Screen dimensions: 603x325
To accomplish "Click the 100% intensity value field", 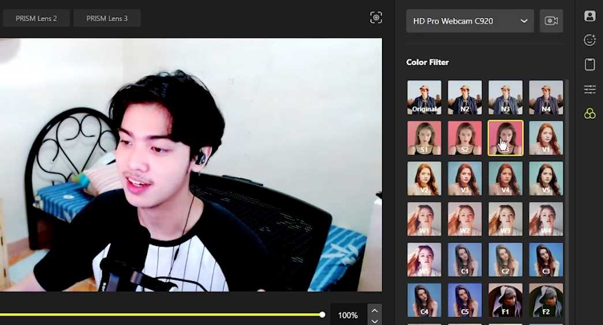I will click(348, 315).
